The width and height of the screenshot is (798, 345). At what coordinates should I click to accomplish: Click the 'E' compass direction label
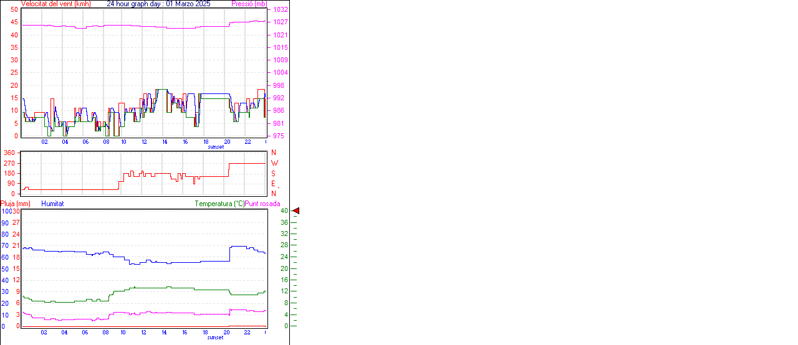[x=273, y=184]
